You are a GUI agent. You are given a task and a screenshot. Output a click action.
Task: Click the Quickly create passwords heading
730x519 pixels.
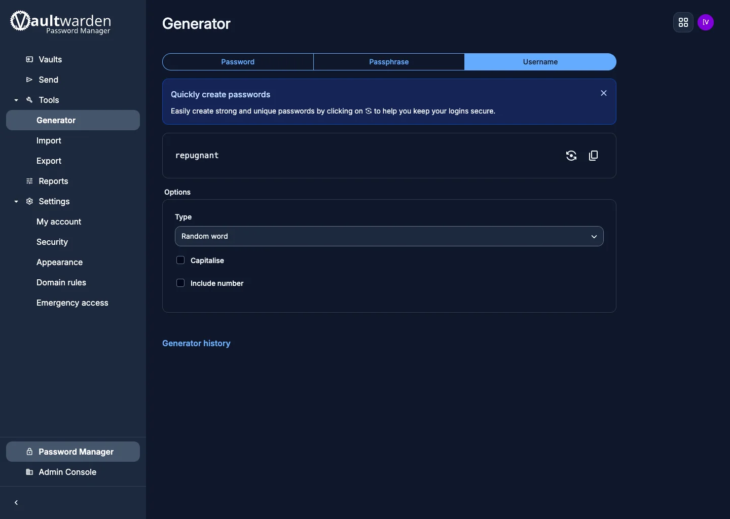click(x=221, y=94)
